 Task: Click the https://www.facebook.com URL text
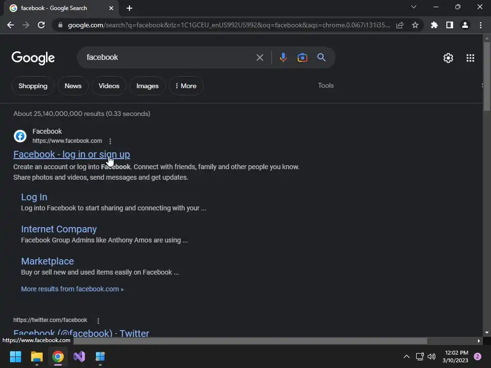pyautogui.click(x=67, y=141)
